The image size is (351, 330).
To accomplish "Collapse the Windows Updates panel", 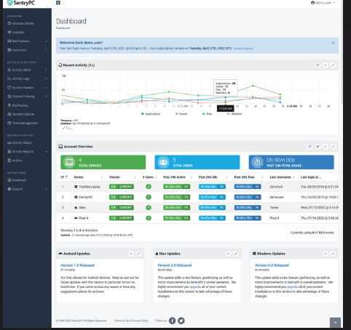I will tap(326, 254).
